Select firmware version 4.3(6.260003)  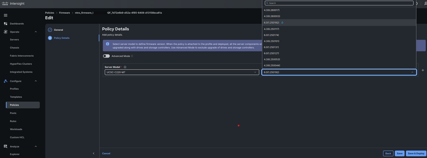pyautogui.click(x=339, y=16)
